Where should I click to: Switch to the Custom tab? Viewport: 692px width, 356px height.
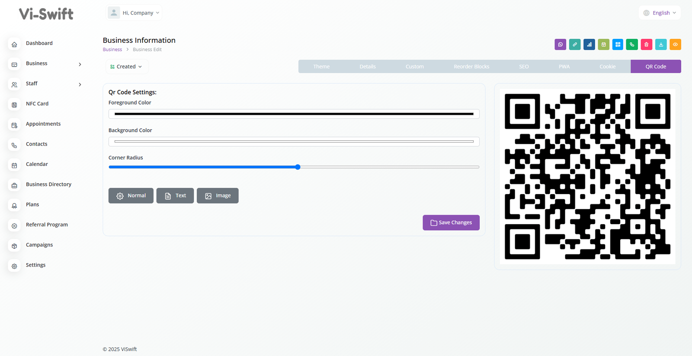(x=415, y=67)
